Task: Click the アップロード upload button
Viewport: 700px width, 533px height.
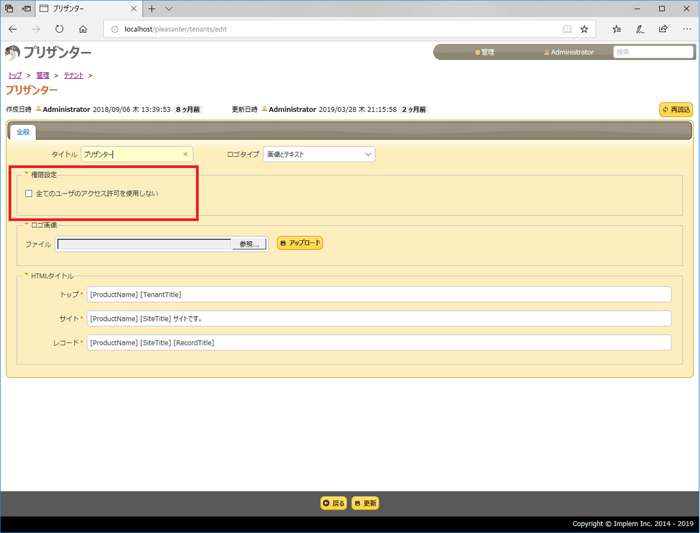Action: pyautogui.click(x=300, y=243)
